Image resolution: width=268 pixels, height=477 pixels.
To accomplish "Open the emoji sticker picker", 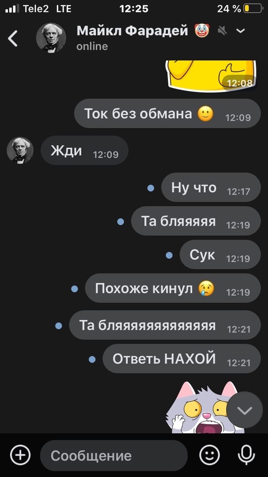I will point(209,455).
